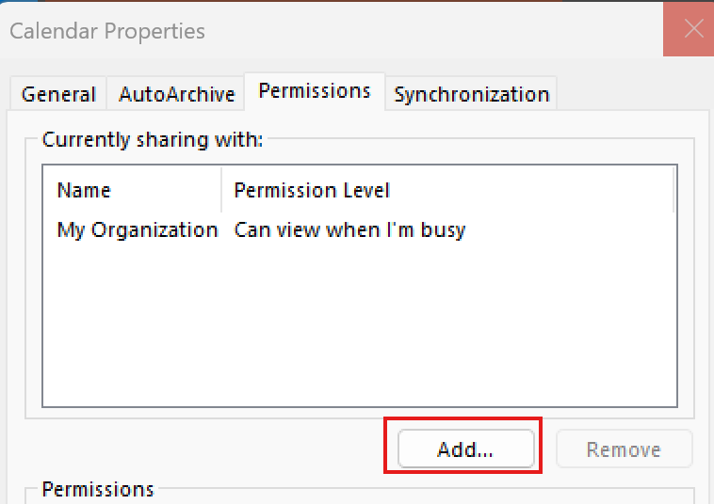The image size is (714, 504).
Task: Switch to the General tab
Action: (x=58, y=94)
